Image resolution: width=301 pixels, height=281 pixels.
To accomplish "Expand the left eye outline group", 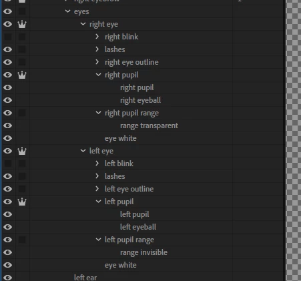I will (97, 189).
